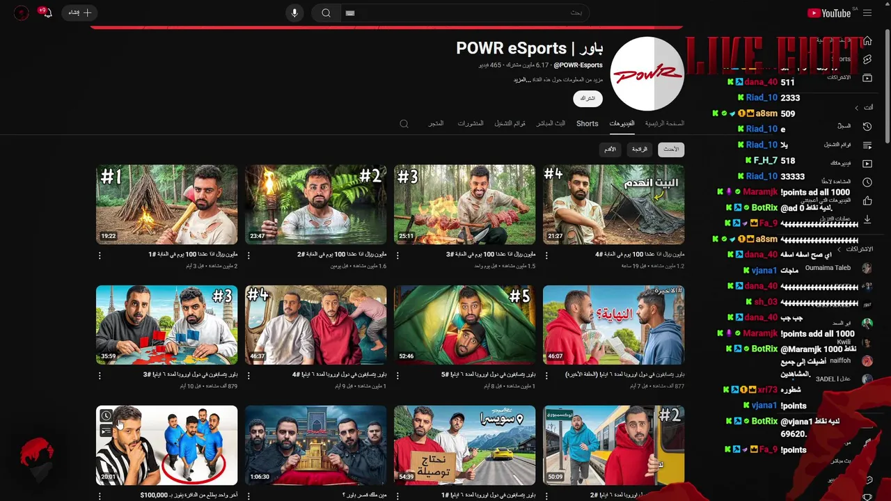Open the YouTube guide hamburger menu
This screenshot has width=891, height=501.
[x=867, y=13]
